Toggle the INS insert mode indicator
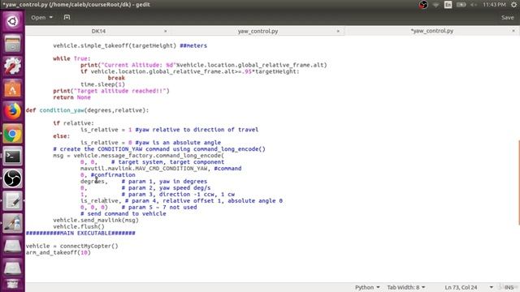This screenshot has width=520, height=292. pos(509,287)
